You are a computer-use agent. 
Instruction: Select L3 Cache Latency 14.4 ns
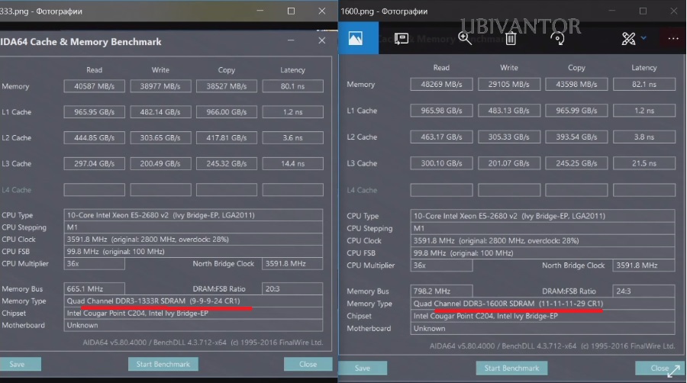tap(292, 164)
